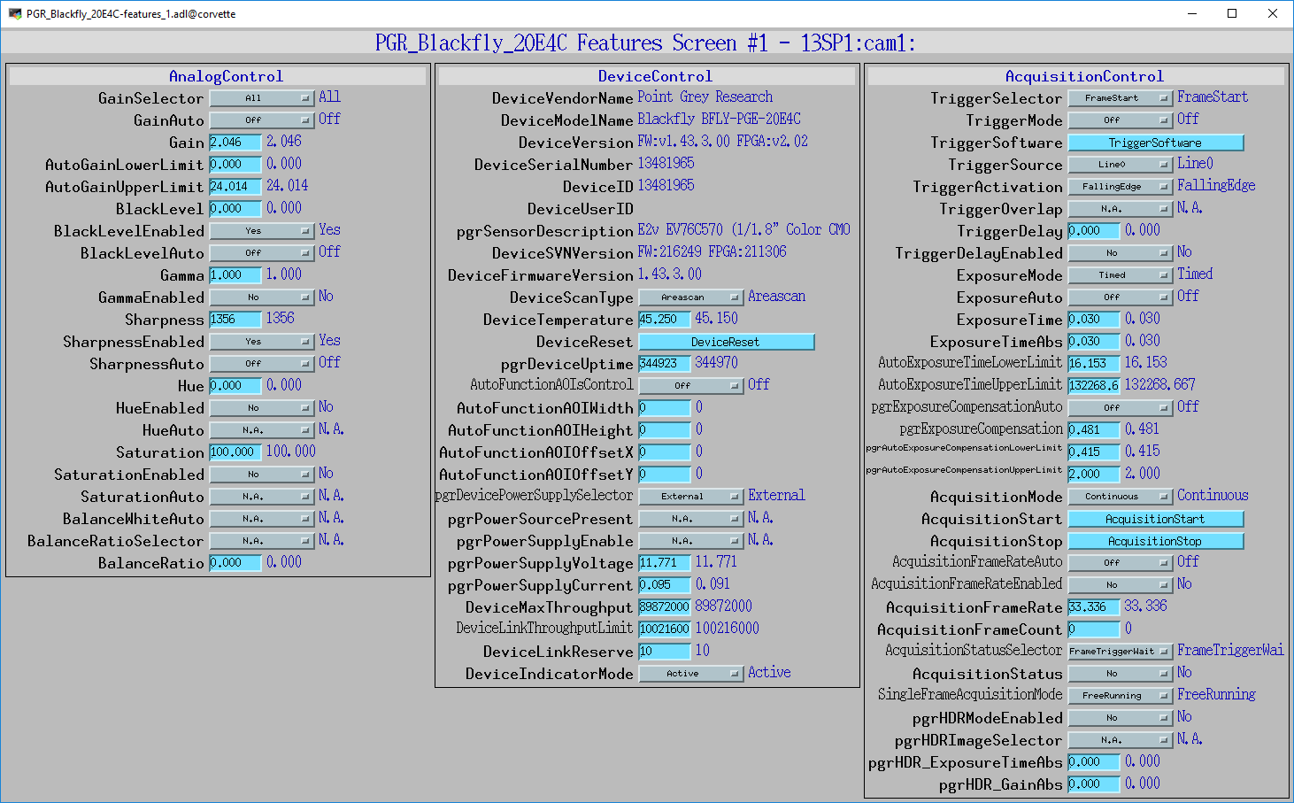
Task: Open the GammaEnabled dropdown
Action: [262, 297]
